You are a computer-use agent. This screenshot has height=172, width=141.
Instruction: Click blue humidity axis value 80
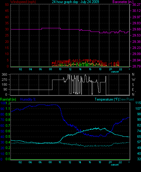pos(2,114)
